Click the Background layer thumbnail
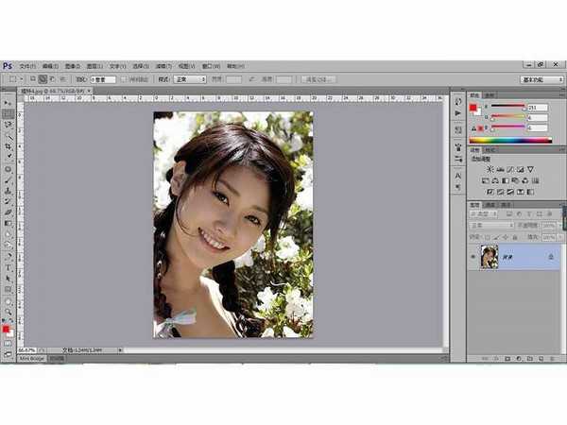Image resolution: width=567 pixels, height=425 pixels. click(x=489, y=257)
